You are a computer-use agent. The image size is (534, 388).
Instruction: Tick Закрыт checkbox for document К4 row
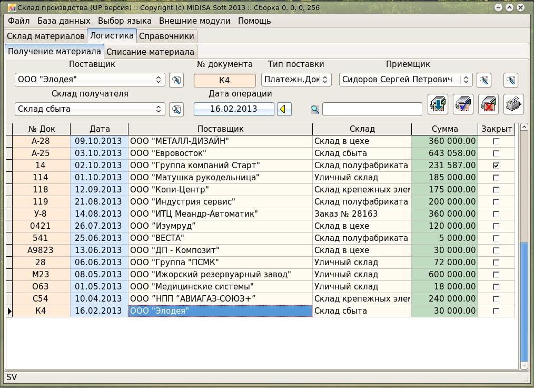click(x=496, y=311)
